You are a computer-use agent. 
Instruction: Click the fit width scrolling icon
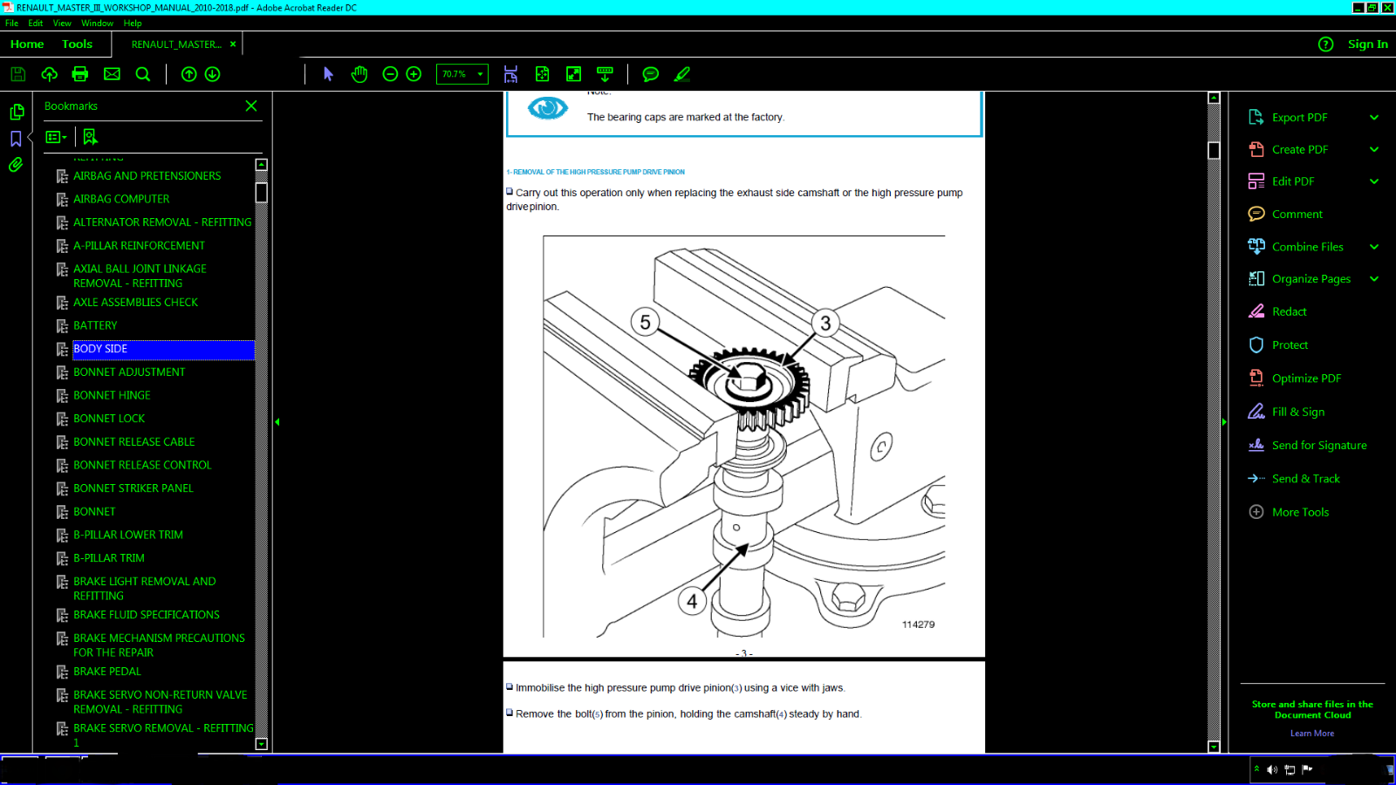(x=510, y=74)
